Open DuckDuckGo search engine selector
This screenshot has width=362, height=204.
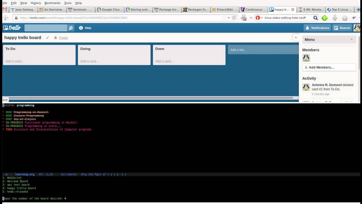[259, 18]
